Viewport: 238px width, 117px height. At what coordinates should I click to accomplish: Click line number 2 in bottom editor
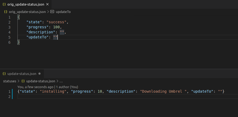tap(10, 97)
